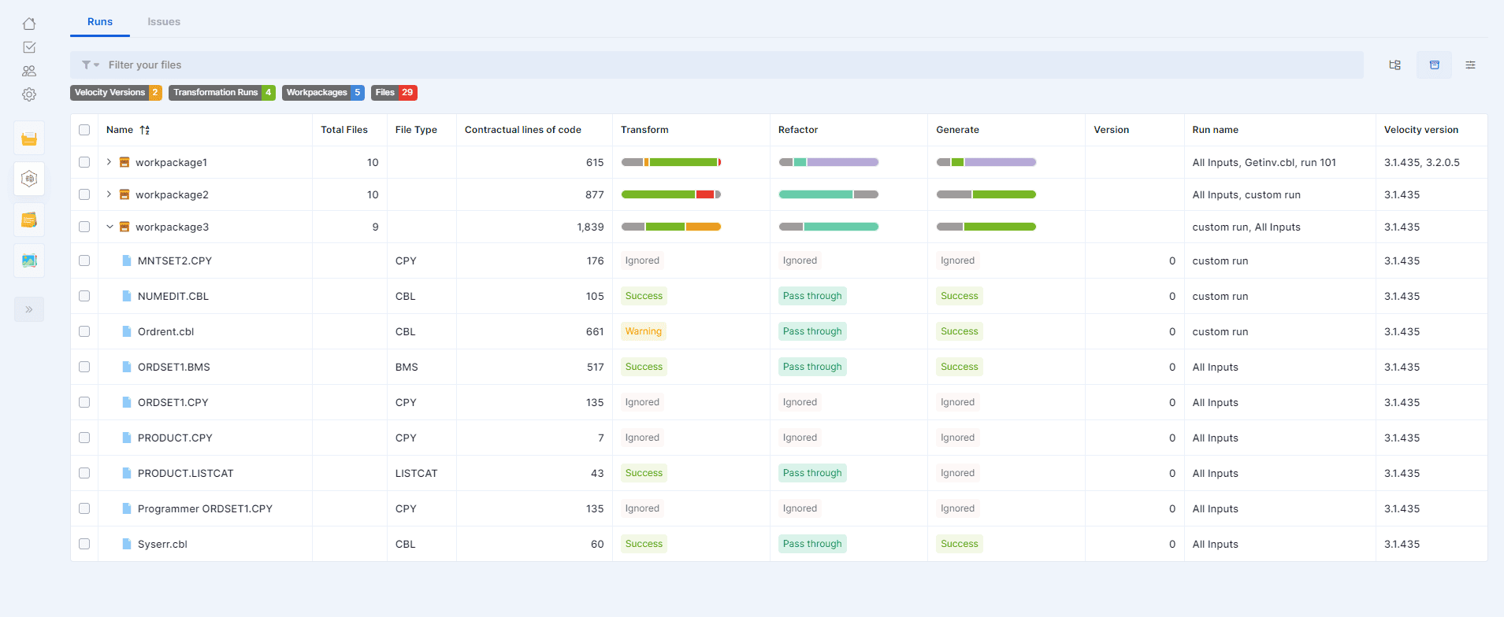The width and height of the screenshot is (1504, 617).
Task: Click the Total Files column header
Action: 344,130
